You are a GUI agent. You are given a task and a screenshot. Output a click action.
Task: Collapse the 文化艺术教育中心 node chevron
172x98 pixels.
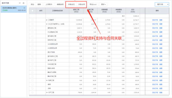(x=47, y=24)
